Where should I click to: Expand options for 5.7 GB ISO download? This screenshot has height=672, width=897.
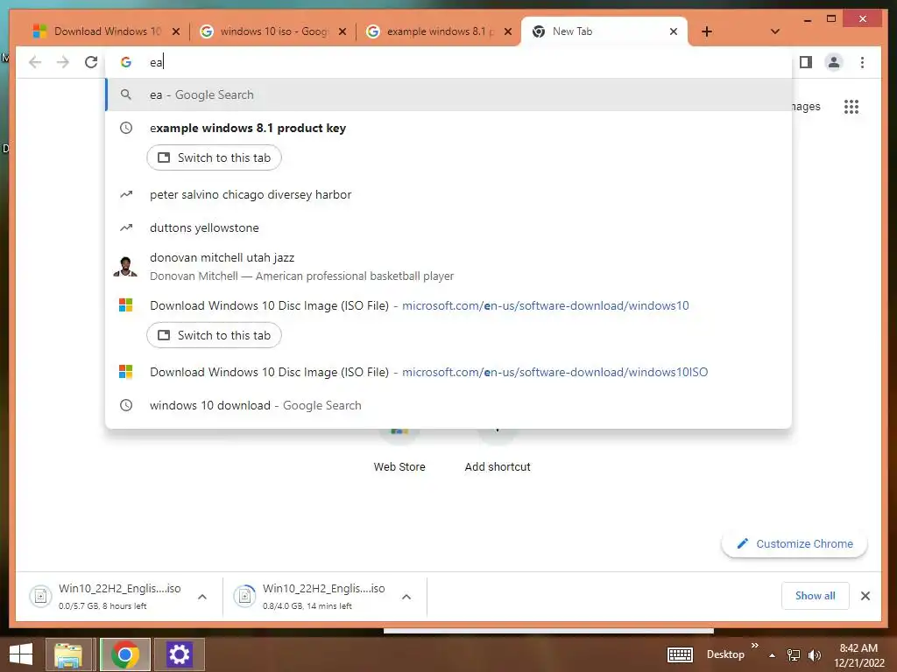click(x=202, y=597)
